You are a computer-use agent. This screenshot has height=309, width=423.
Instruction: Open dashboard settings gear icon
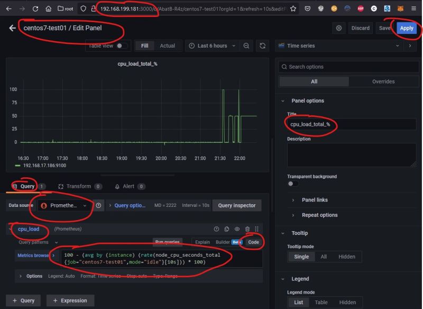coord(339,28)
